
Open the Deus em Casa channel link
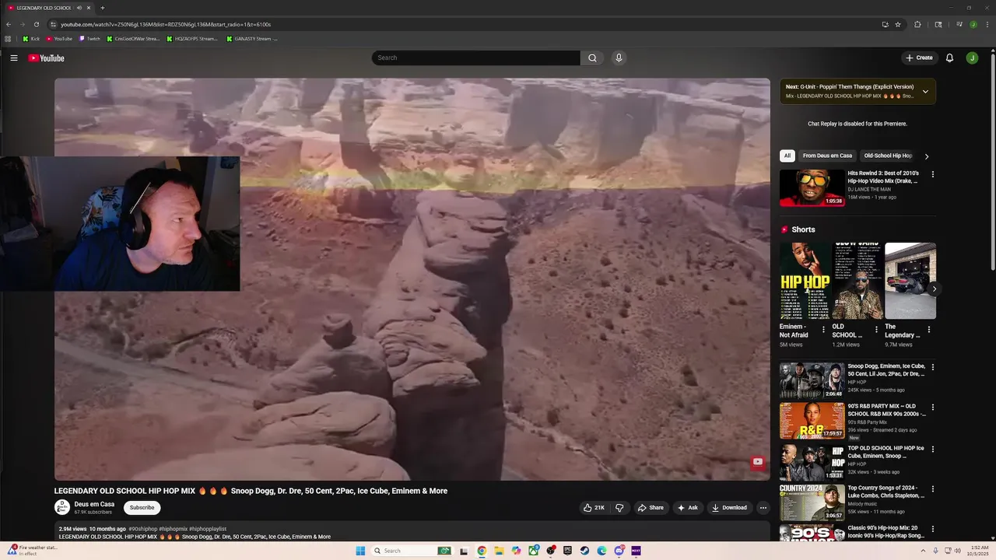click(x=94, y=504)
